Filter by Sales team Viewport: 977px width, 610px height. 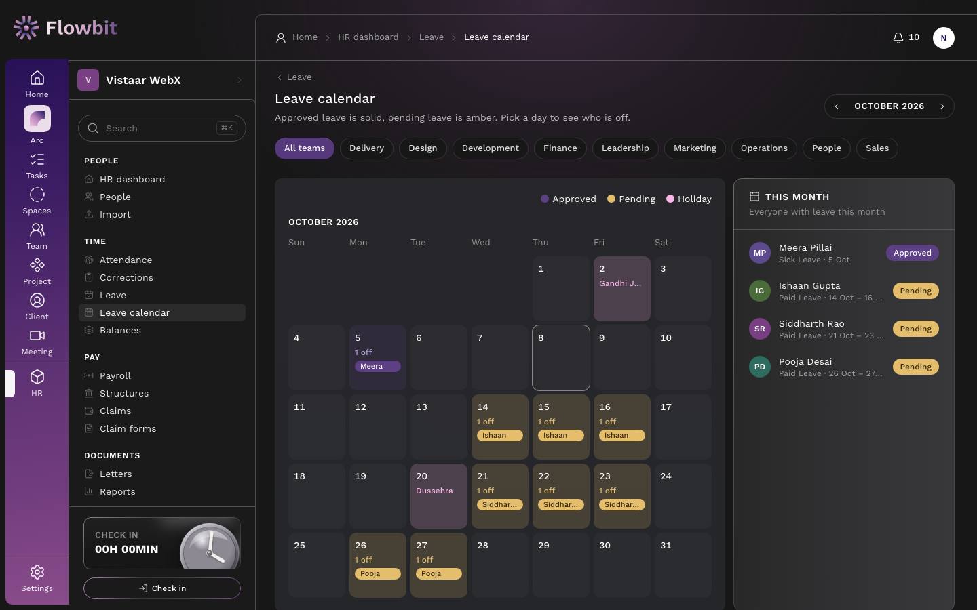point(877,148)
